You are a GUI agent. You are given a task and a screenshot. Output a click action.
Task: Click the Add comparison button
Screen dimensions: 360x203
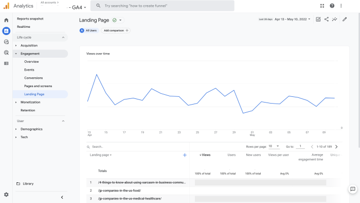(x=116, y=30)
